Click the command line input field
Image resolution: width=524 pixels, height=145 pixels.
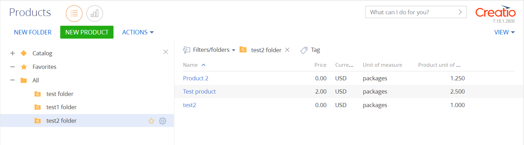tap(411, 12)
